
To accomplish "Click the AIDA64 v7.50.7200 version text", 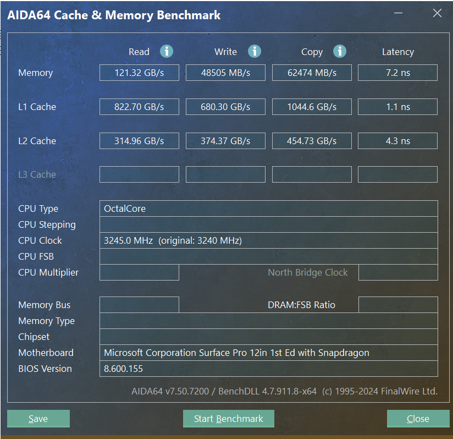I will coord(285,391).
